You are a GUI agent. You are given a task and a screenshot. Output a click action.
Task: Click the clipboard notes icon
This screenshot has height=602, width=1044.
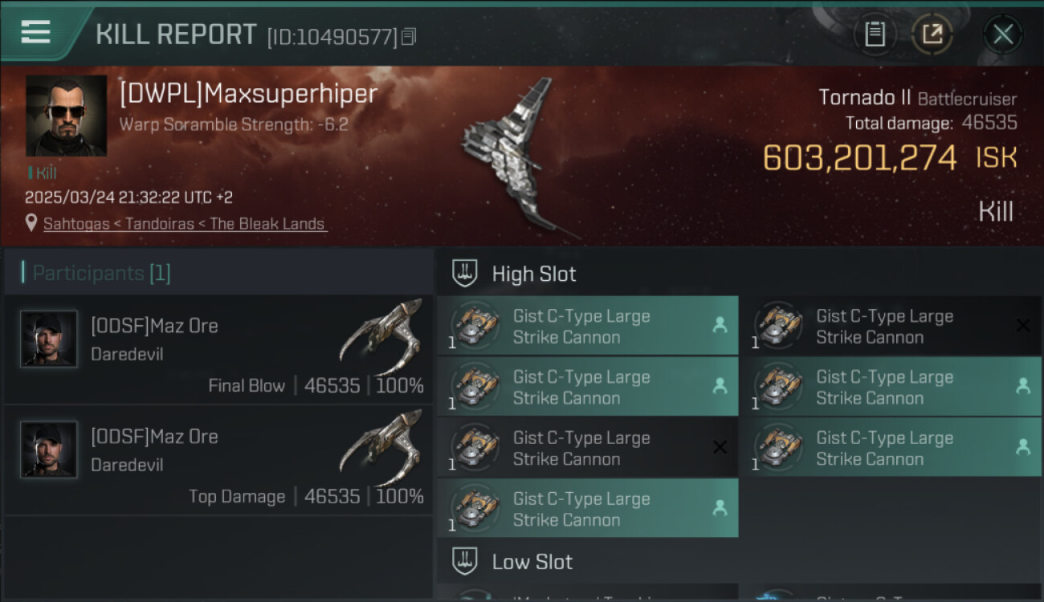pyautogui.click(x=875, y=35)
